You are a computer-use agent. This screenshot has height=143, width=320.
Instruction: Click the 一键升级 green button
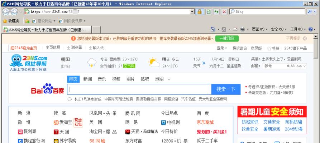[227, 39]
